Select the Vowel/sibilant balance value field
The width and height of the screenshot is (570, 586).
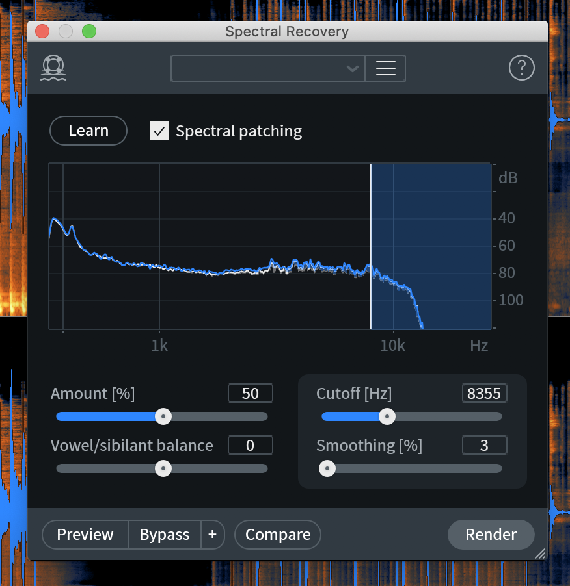coord(250,445)
